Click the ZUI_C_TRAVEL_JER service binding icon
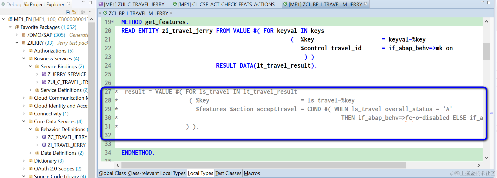Screen dimensions: 497x178 pos(44,82)
